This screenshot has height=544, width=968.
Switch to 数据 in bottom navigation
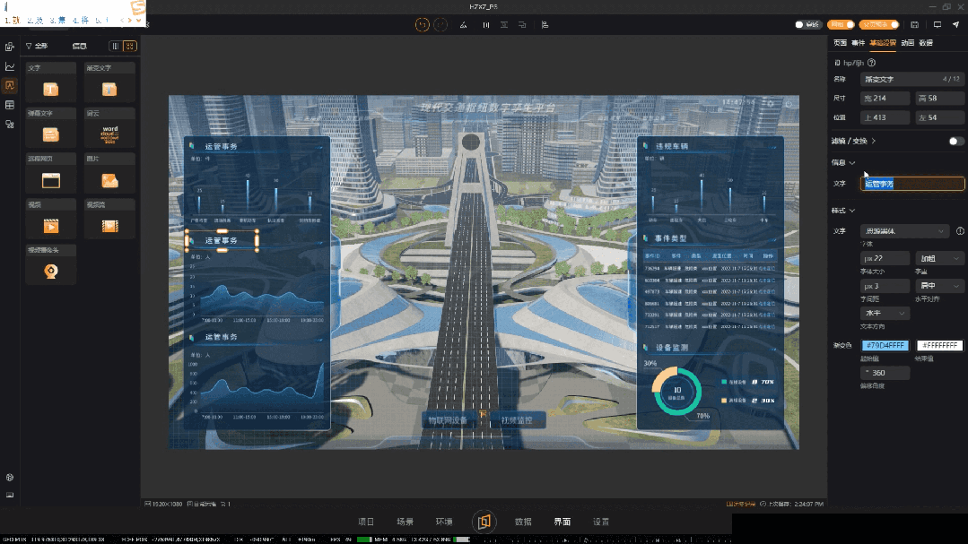click(x=523, y=522)
